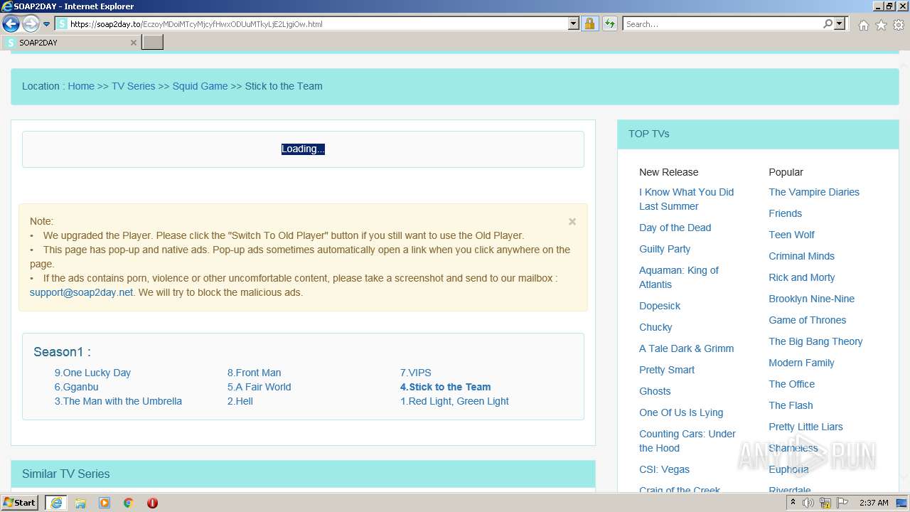Click the support@soap2day.net email link

click(81, 292)
